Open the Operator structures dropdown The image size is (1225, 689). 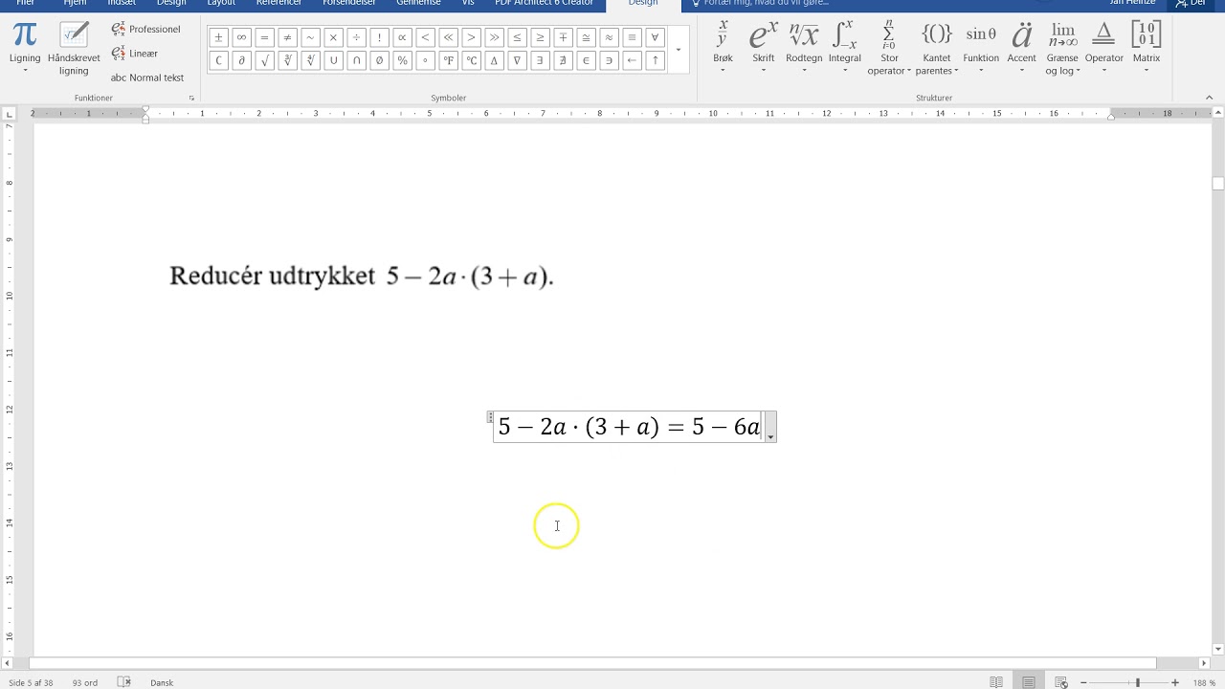[1103, 48]
